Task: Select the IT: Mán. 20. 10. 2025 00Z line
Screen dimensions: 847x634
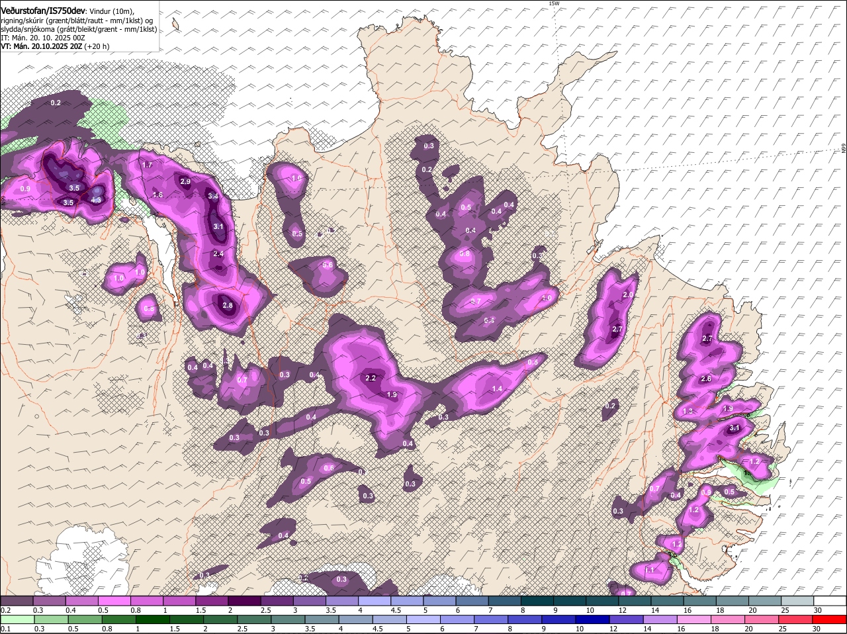Action: point(42,38)
